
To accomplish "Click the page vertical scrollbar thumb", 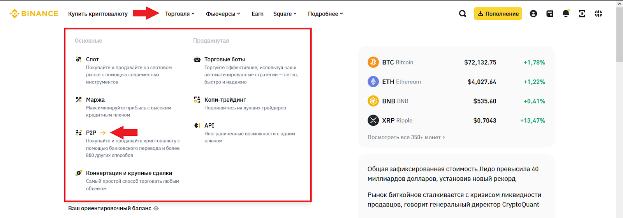I will click(x=619, y=34).
